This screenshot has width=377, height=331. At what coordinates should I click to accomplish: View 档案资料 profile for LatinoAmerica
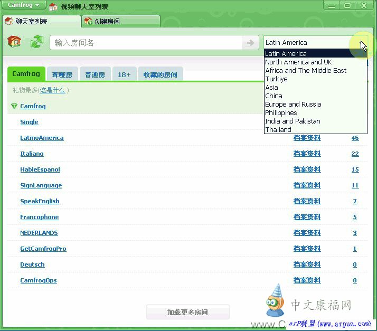(307, 138)
